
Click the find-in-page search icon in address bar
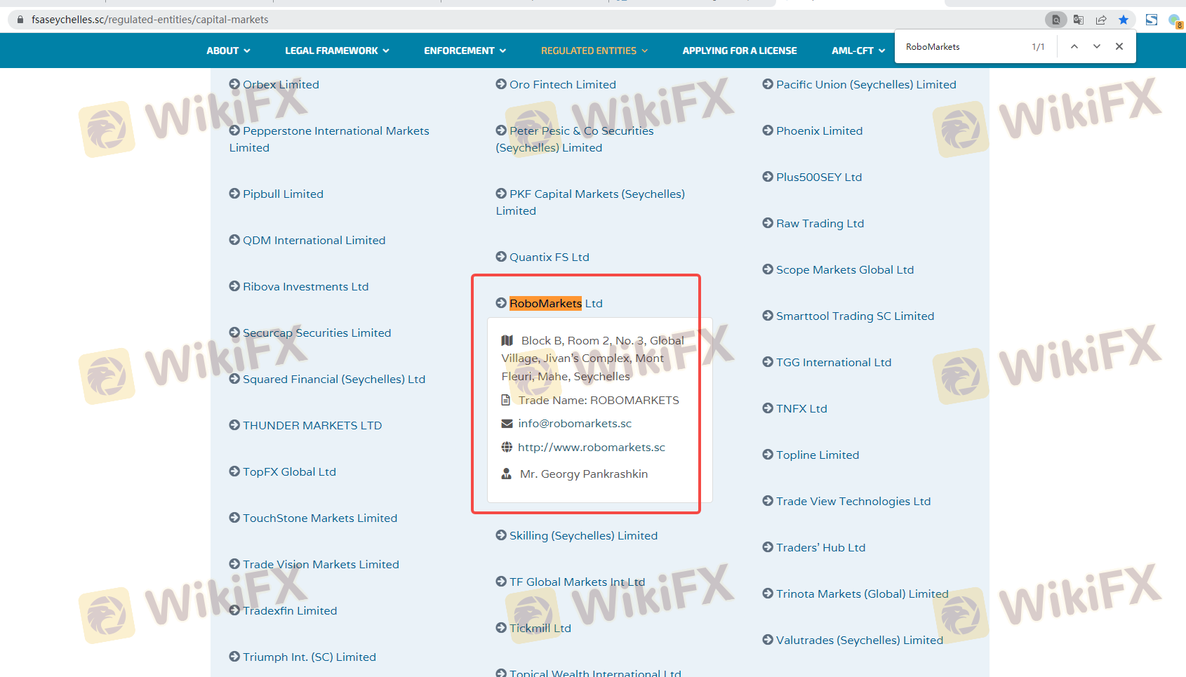point(1055,20)
